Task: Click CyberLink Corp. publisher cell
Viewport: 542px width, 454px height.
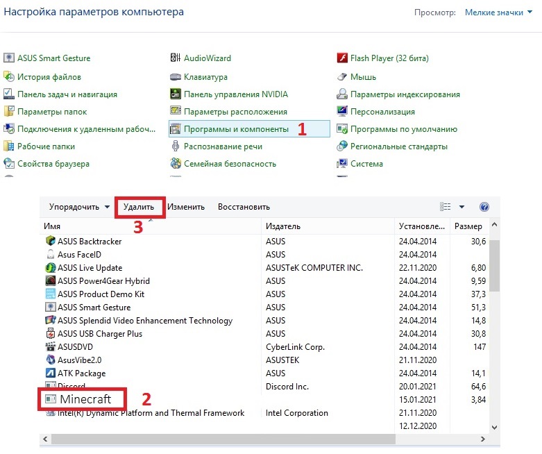Action: coord(295,347)
